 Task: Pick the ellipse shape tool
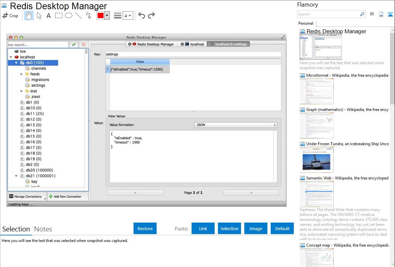pyautogui.click(x=69, y=15)
